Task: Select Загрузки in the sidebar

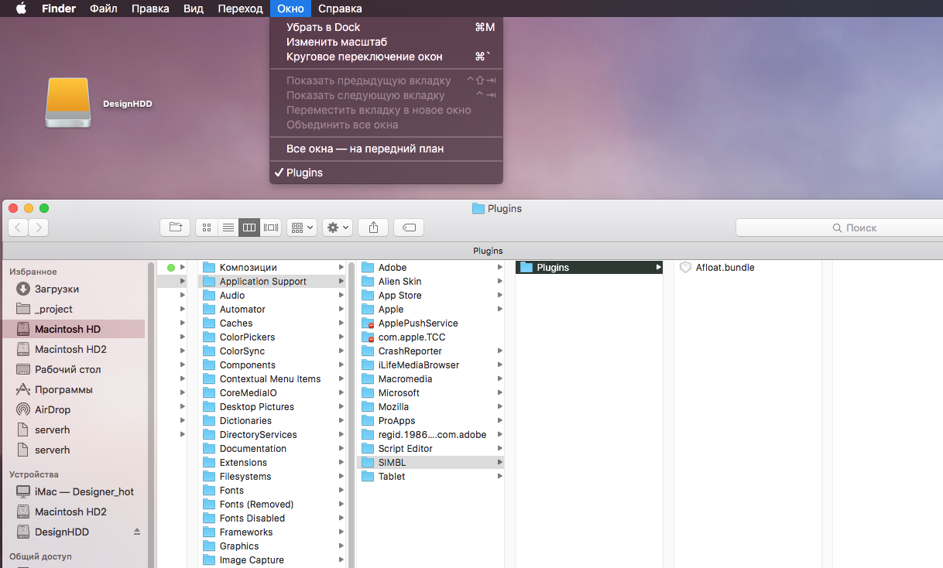Action: point(57,289)
